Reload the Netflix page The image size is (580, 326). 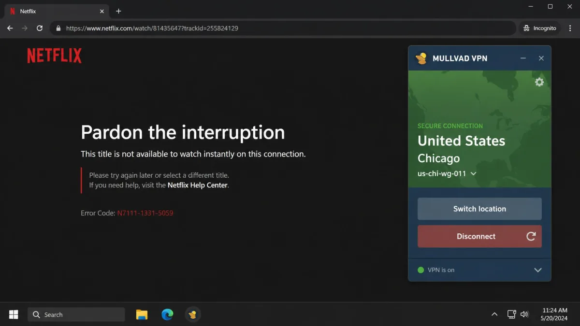pyautogui.click(x=40, y=28)
